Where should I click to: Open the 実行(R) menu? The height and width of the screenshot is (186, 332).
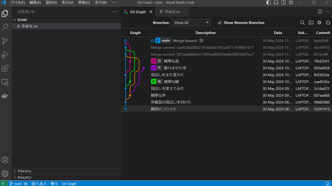click(x=101, y=2)
